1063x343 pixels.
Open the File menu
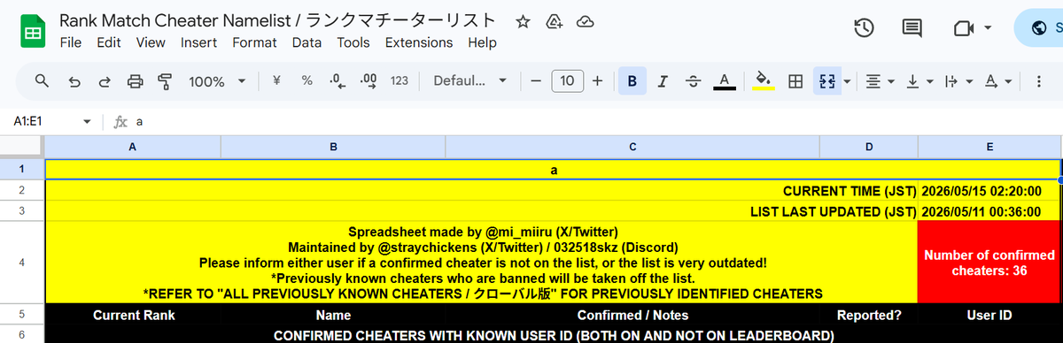tap(71, 42)
